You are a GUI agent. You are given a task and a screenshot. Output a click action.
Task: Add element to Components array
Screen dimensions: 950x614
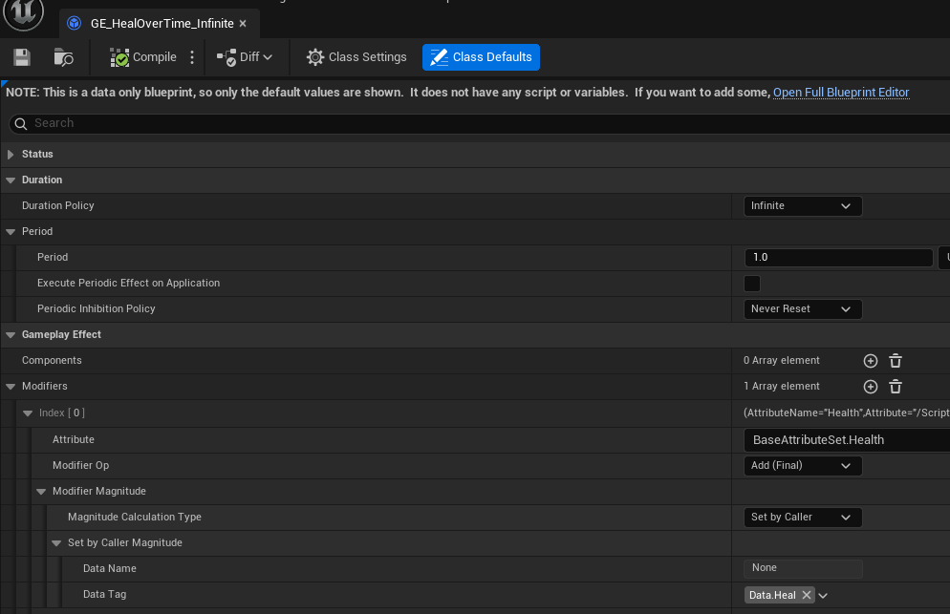click(870, 361)
